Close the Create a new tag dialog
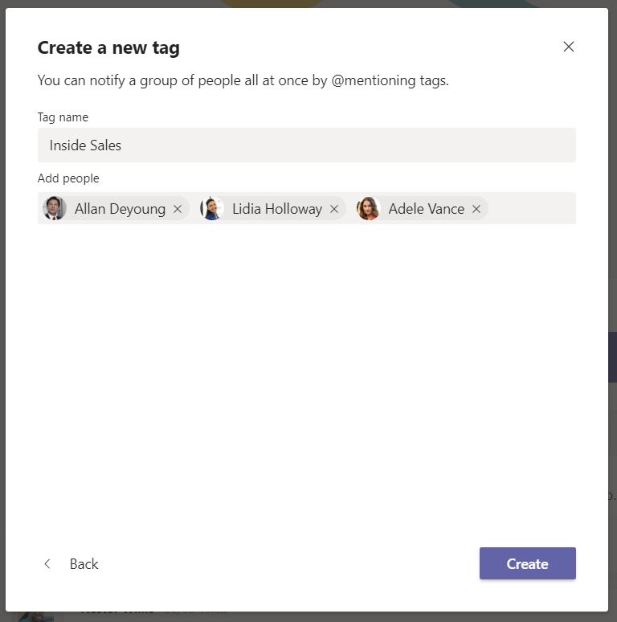 click(x=569, y=47)
